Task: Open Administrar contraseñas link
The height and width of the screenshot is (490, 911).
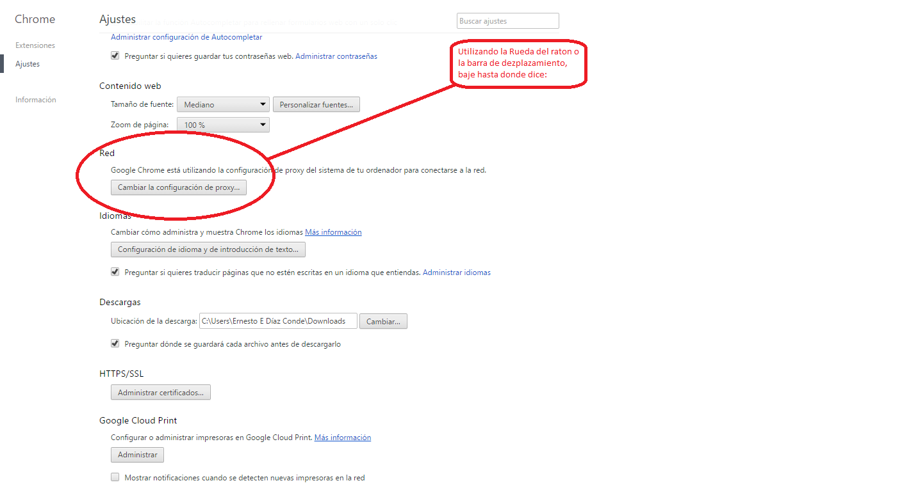Action: tap(336, 56)
